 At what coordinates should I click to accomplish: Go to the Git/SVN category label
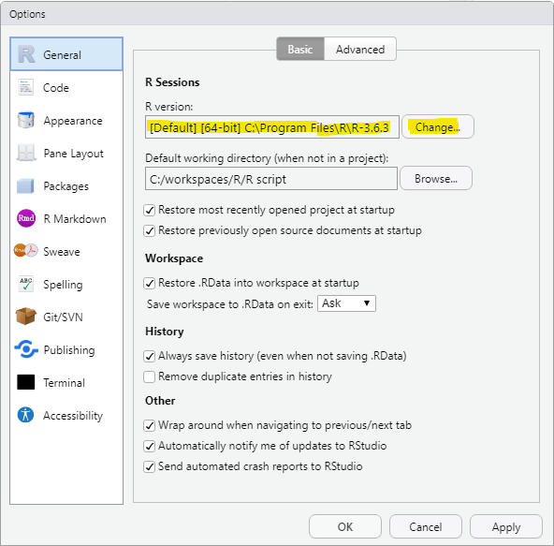pyautogui.click(x=63, y=317)
